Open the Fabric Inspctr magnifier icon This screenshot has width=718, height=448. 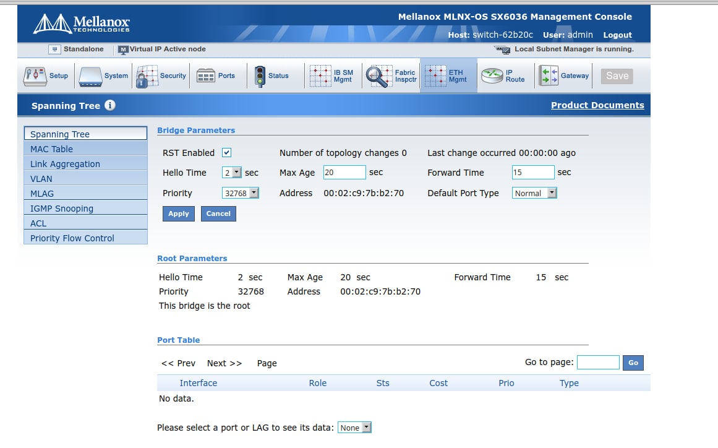pyautogui.click(x=378, y=76)
